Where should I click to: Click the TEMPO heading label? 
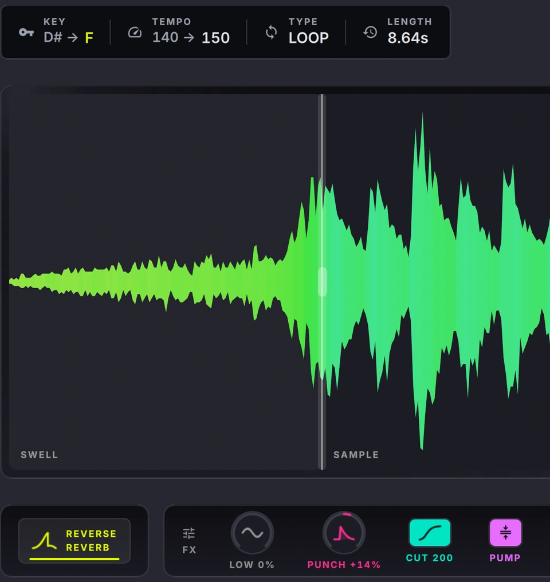[171, 22]
